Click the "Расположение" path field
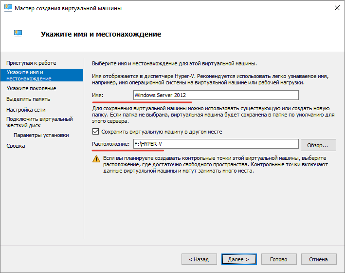Viewport: 345px width, 273px height. pos(216,144)
